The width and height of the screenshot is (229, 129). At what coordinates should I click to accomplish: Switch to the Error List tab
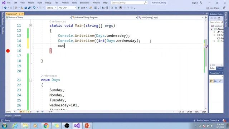18,115
